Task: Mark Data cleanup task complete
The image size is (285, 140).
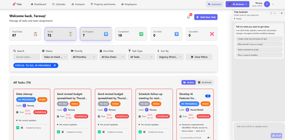Action: pos(18,128)
